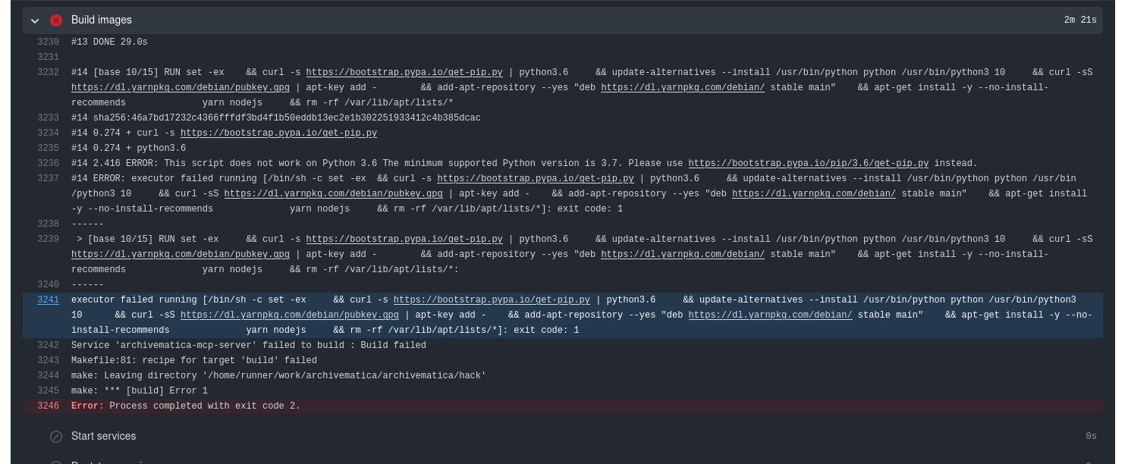Click line number 3239

pyautogui.click(x=48, y=240)
